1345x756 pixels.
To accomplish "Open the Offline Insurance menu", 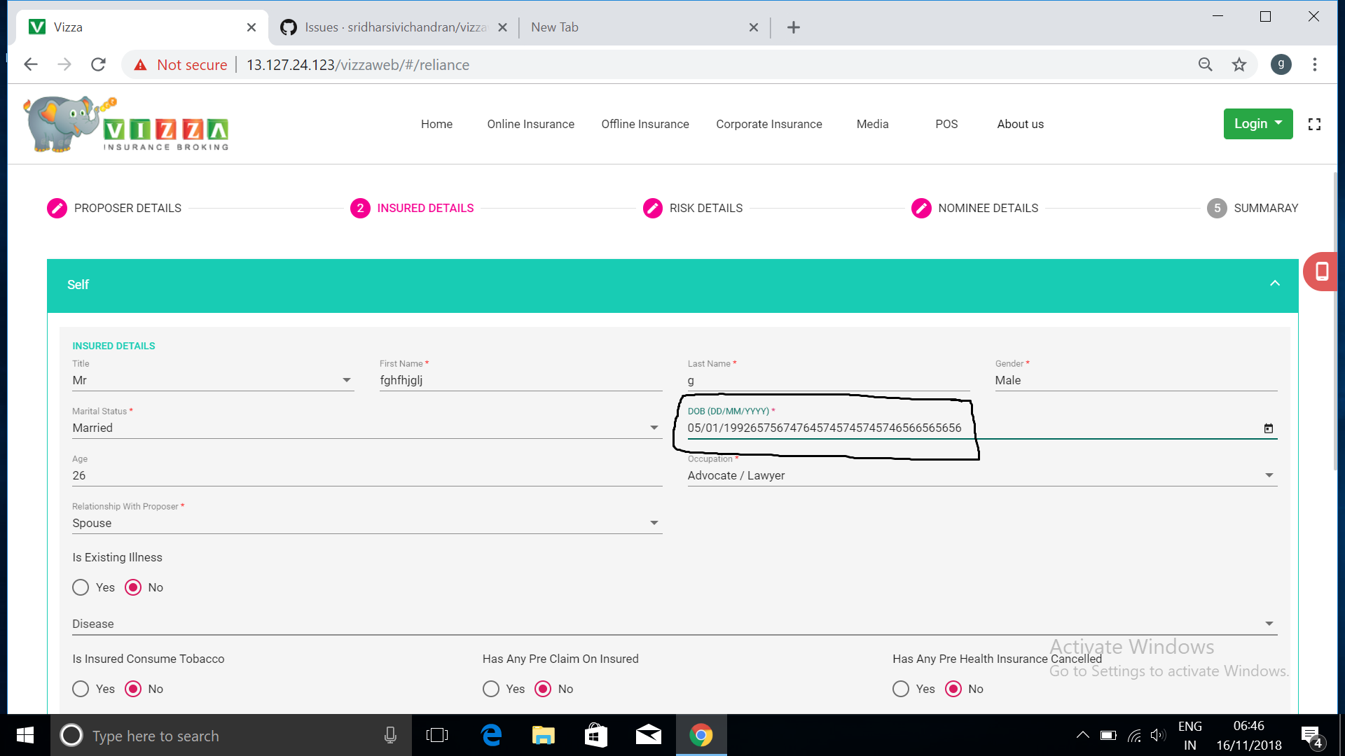I will click(645, 124).
